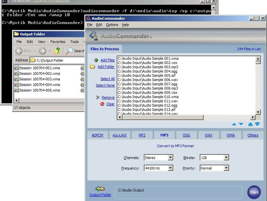
Task: Select Audio Sample 006.wav in list
Action: tap(148, 80)
